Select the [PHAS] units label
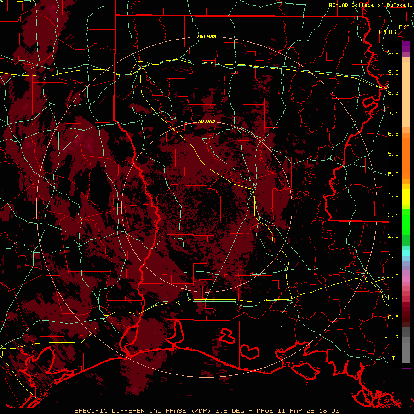This screenshot has width=414, height=414. click(389, 32)
